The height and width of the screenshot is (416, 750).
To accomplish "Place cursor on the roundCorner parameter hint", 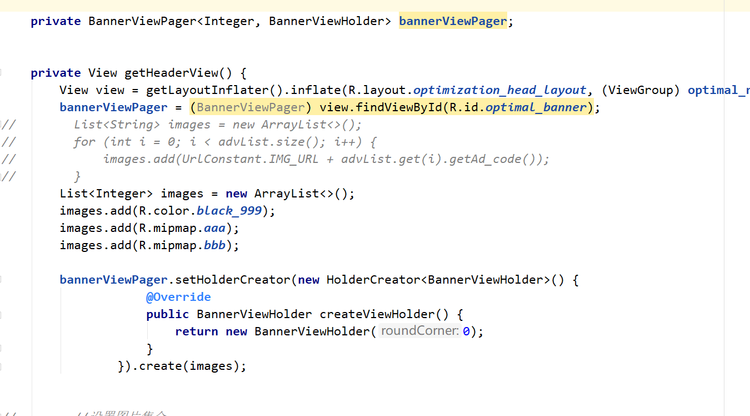I will [x=421, y=331].
